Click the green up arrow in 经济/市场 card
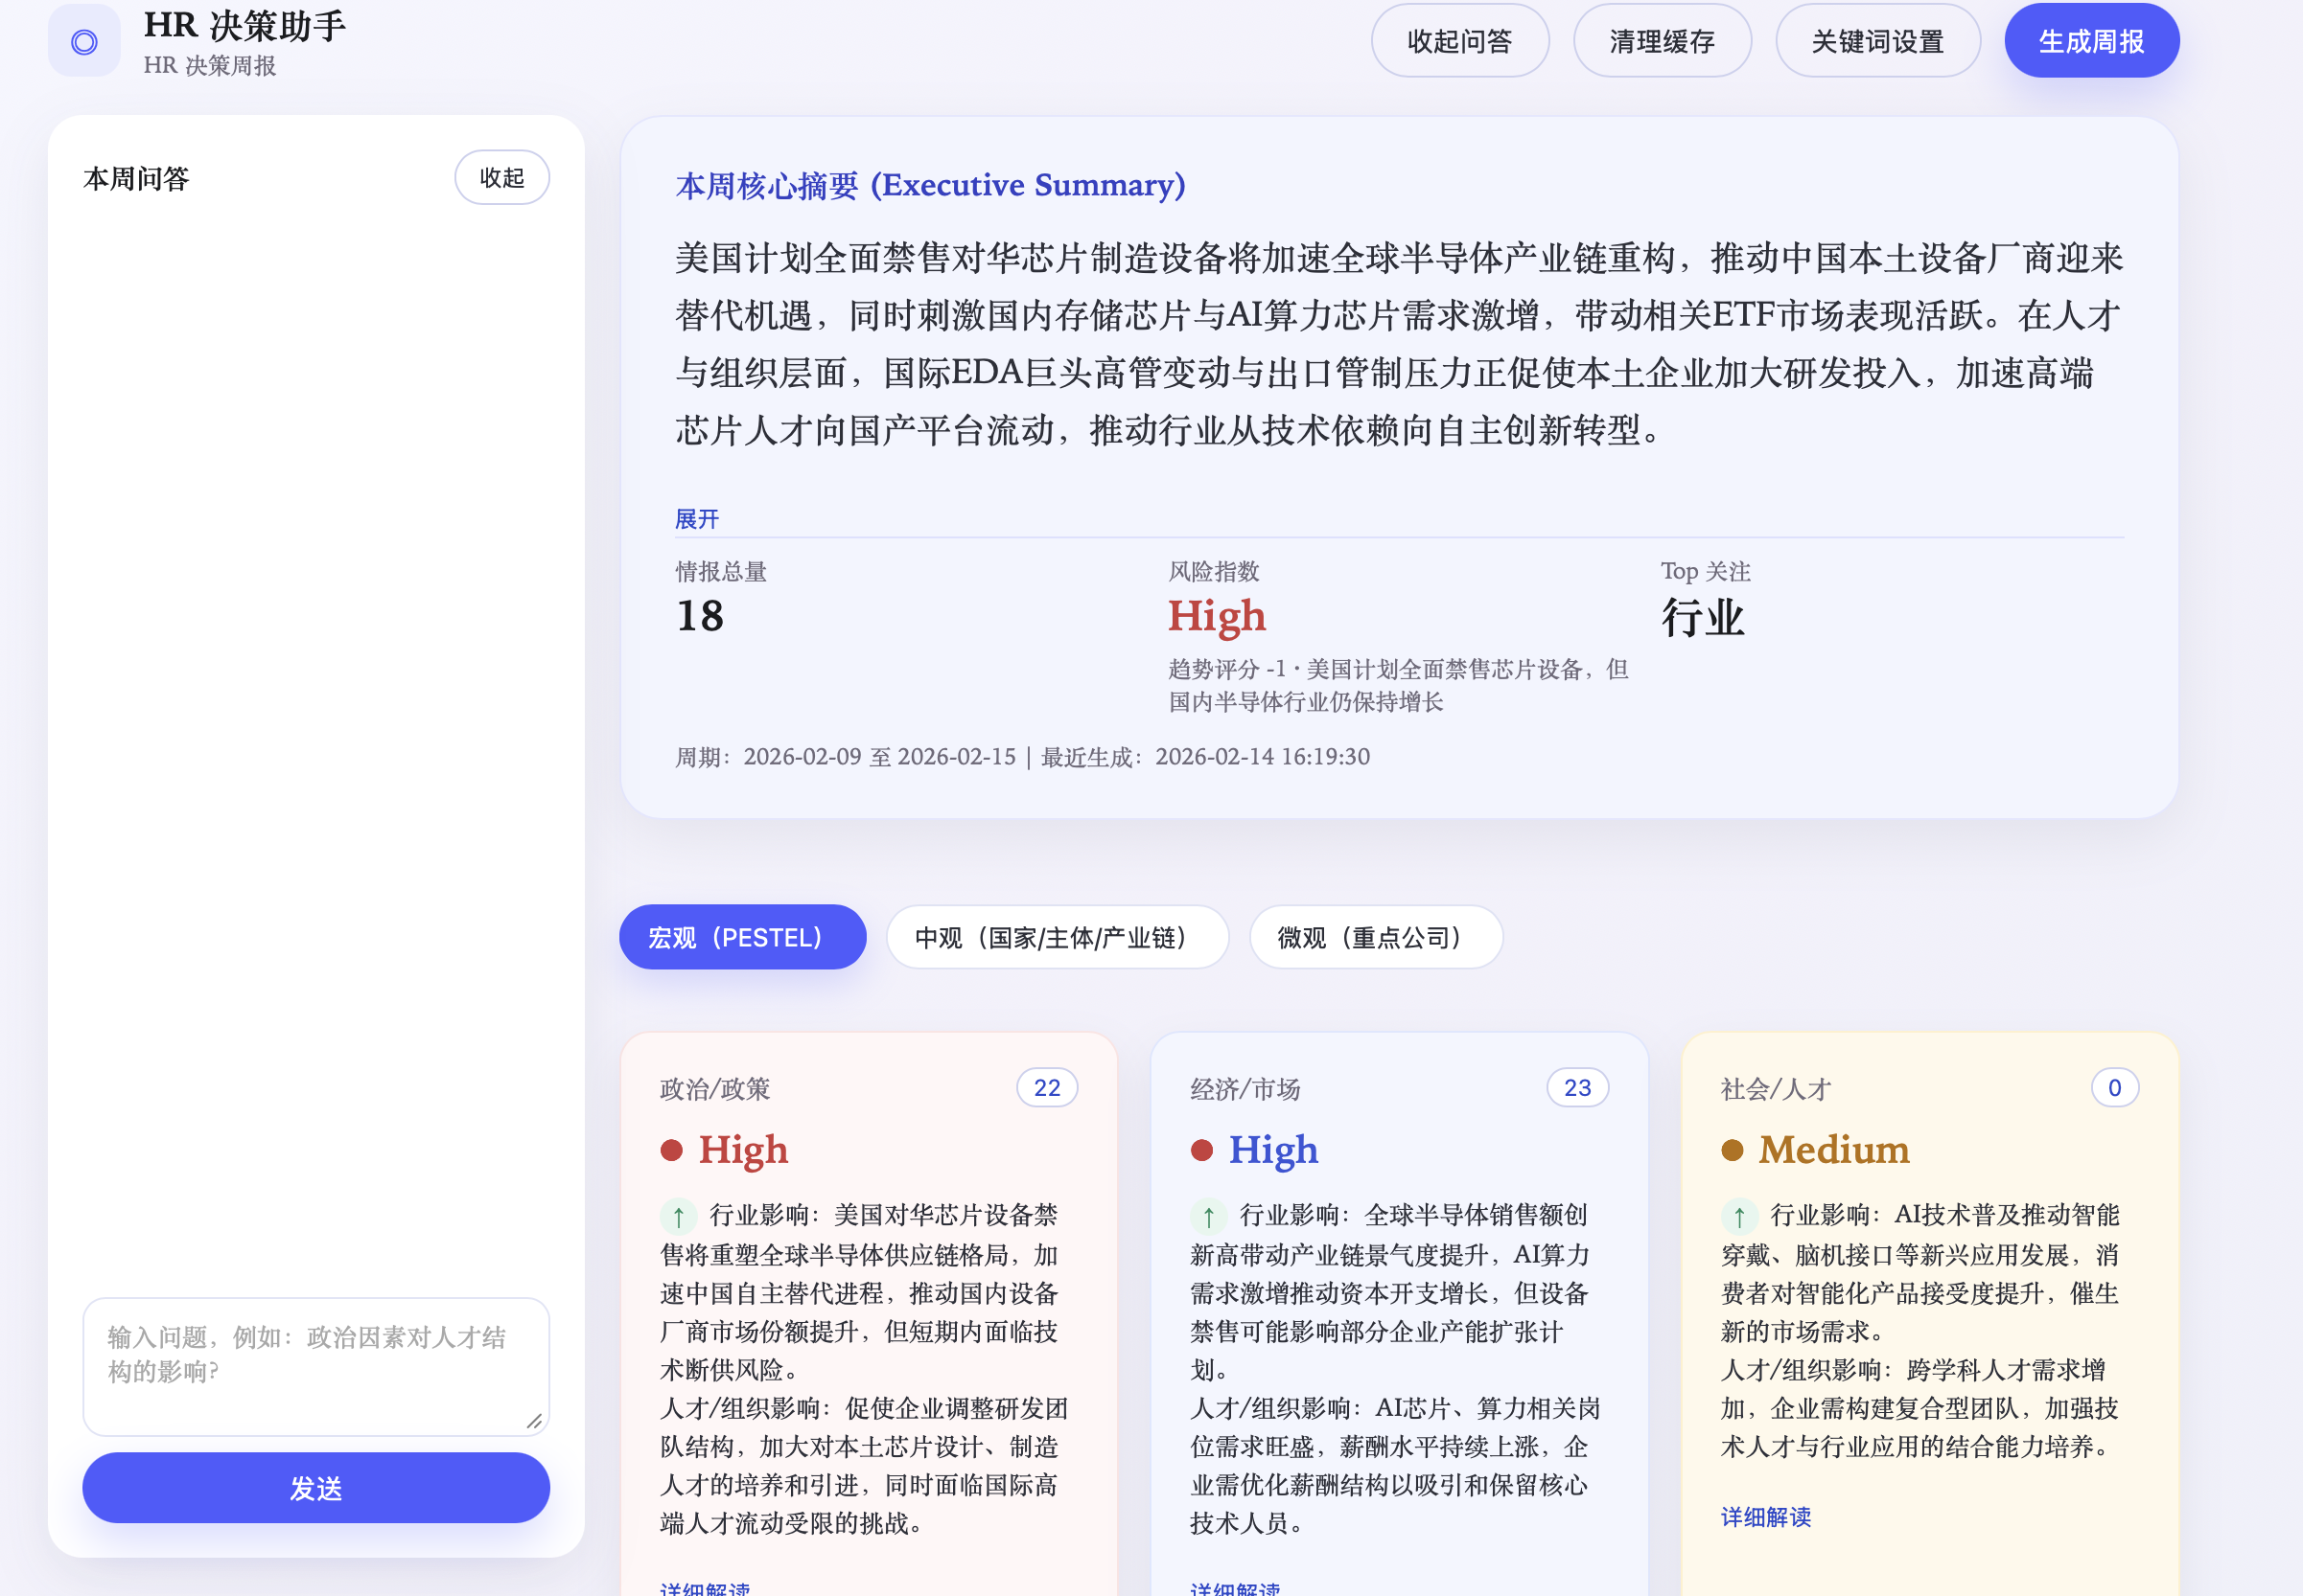This screenshot has height=1596, width=2303. [x=1208, y=1216]
